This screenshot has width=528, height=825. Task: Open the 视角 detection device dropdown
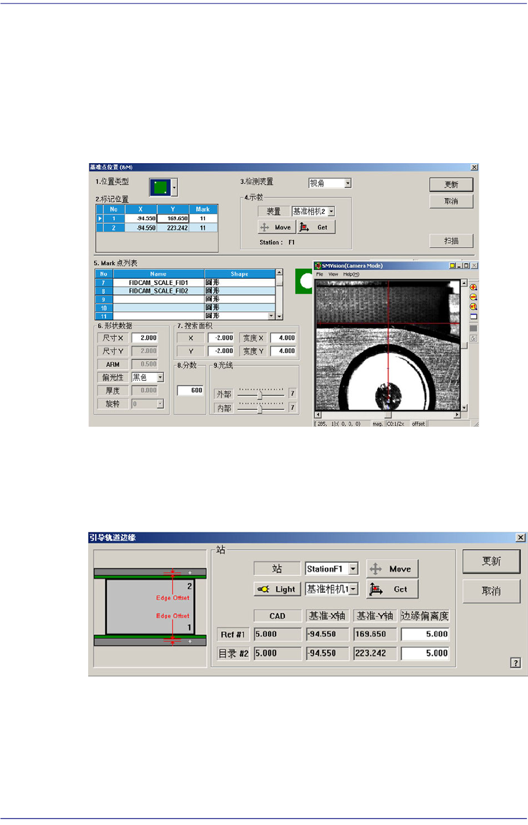coord(348,183)
